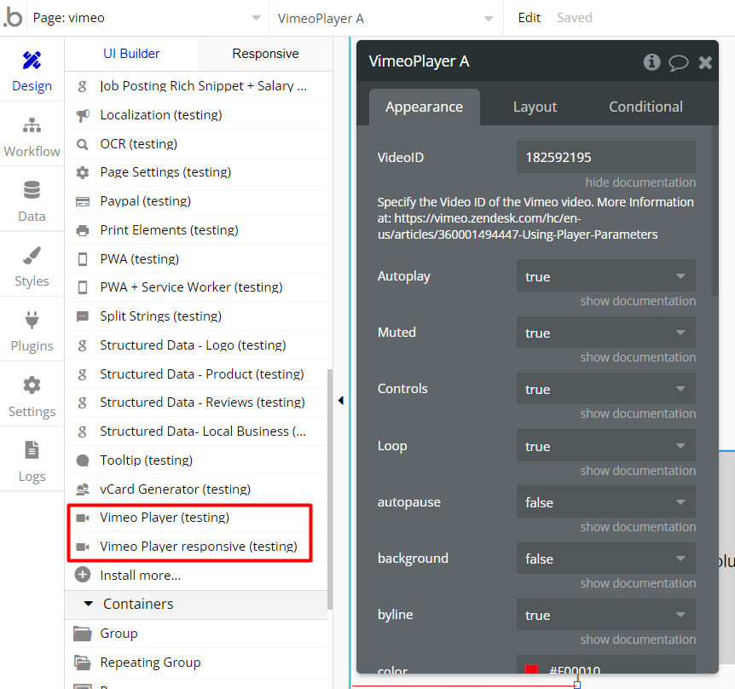Click the red color swatch
The width and height of the screenshot is (735, 689).
531,671
